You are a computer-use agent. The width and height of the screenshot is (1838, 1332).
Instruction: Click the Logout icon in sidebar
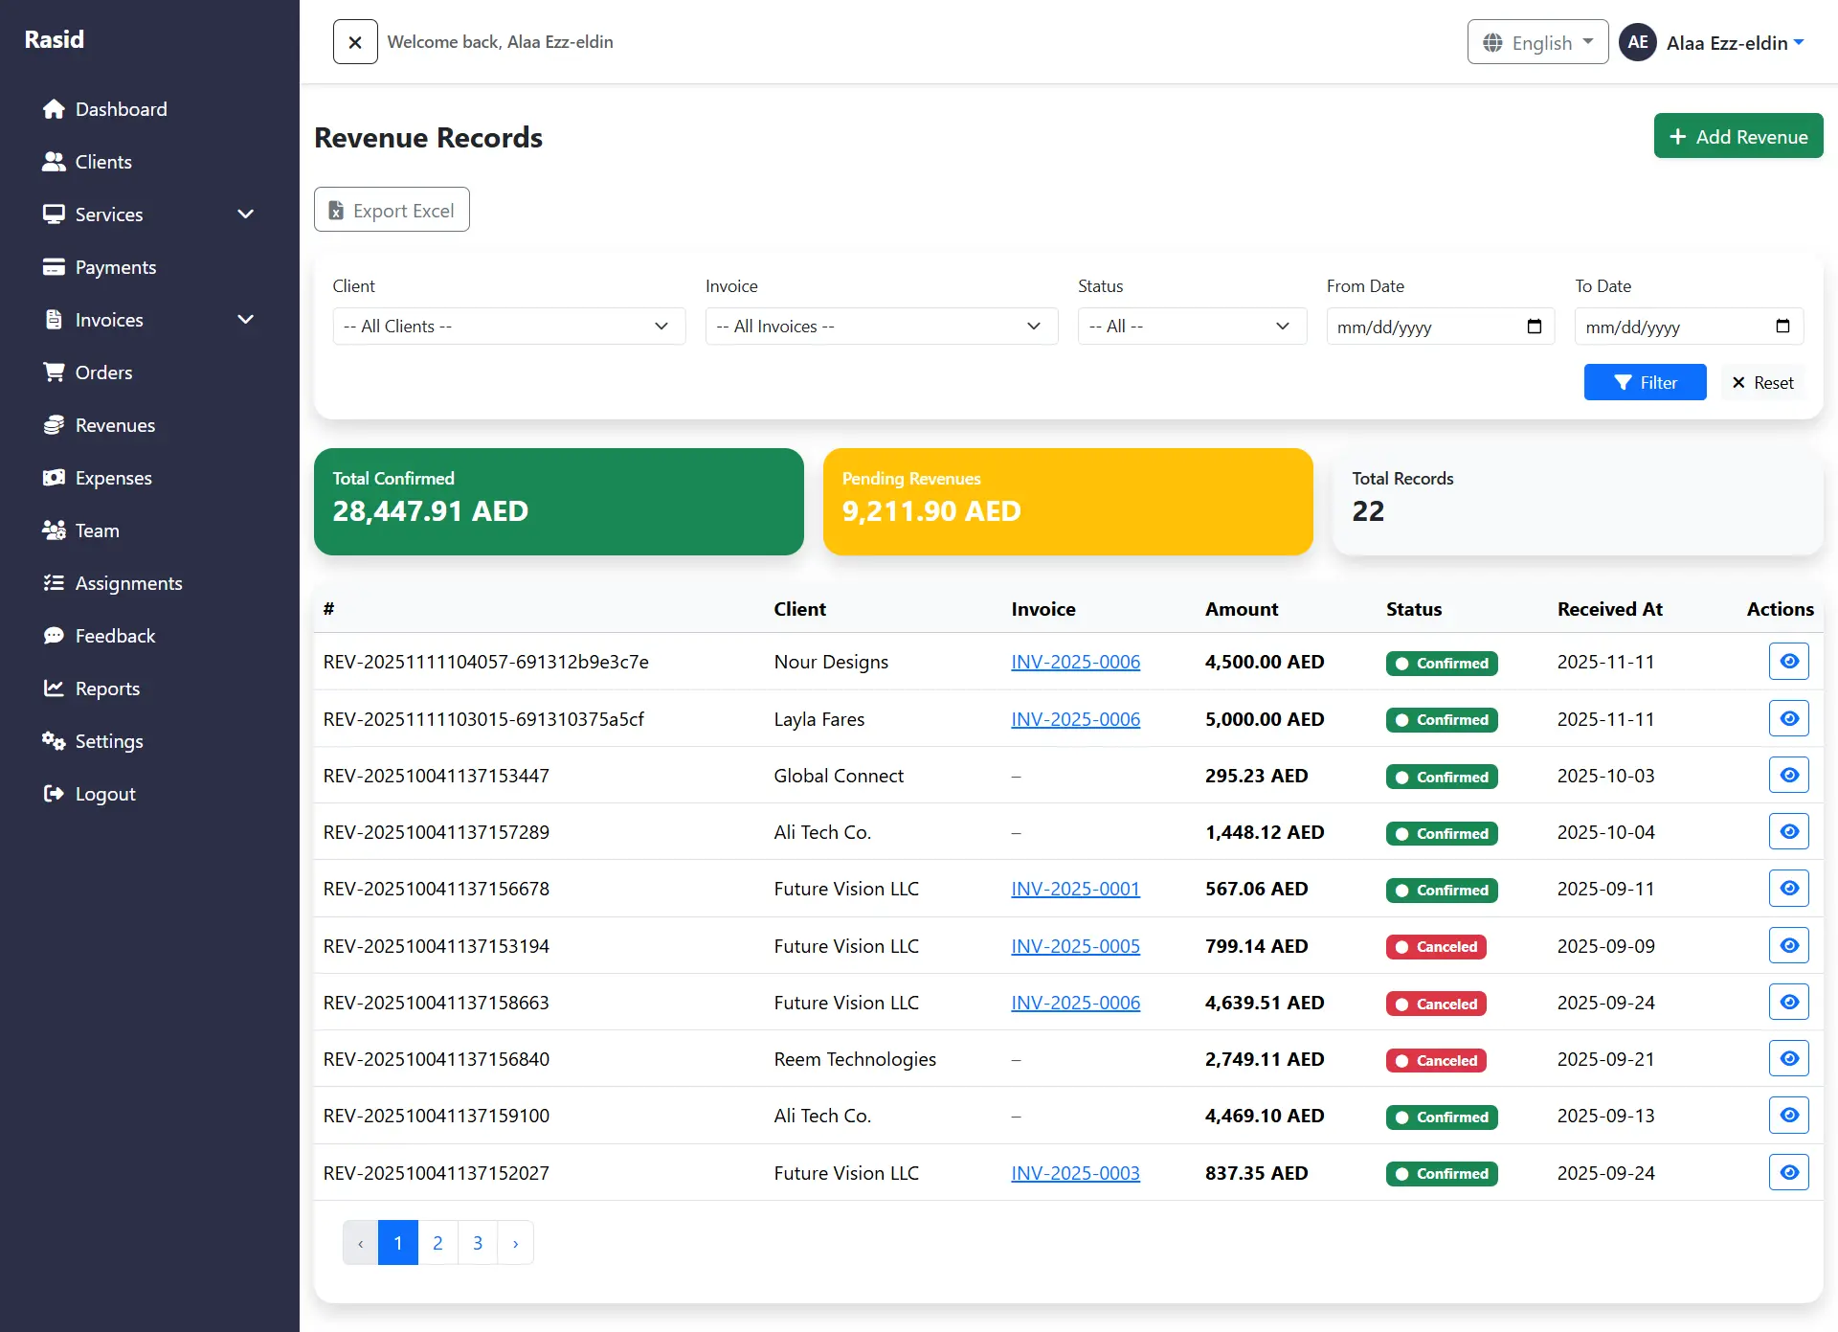54,794
